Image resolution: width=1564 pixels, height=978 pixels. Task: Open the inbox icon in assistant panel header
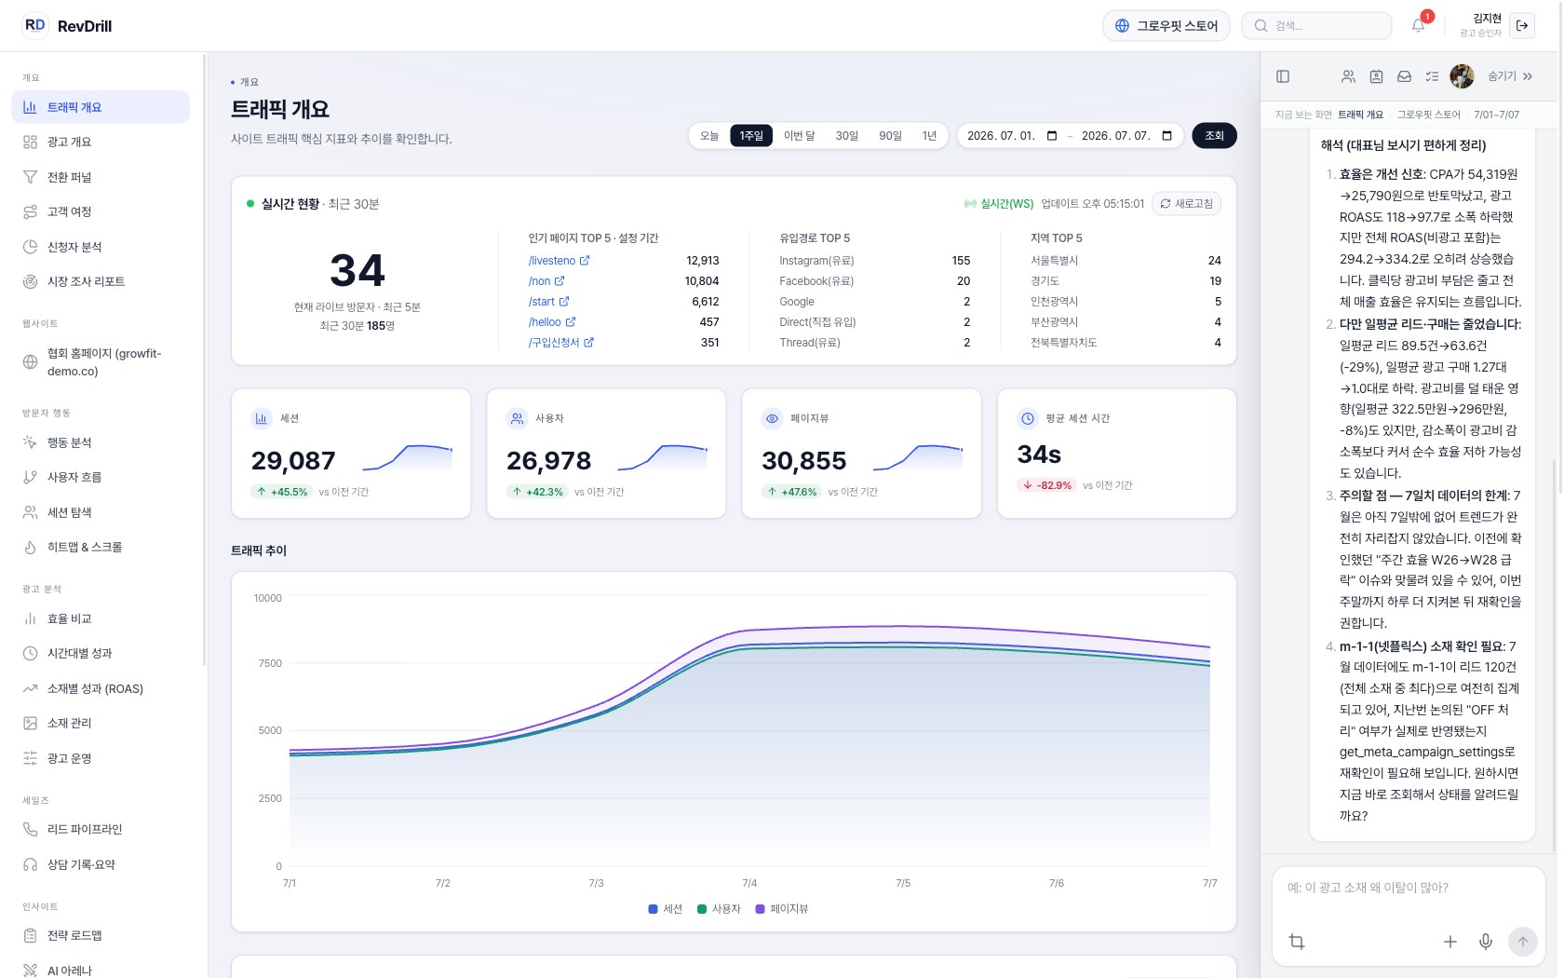tap(1404, 76)
